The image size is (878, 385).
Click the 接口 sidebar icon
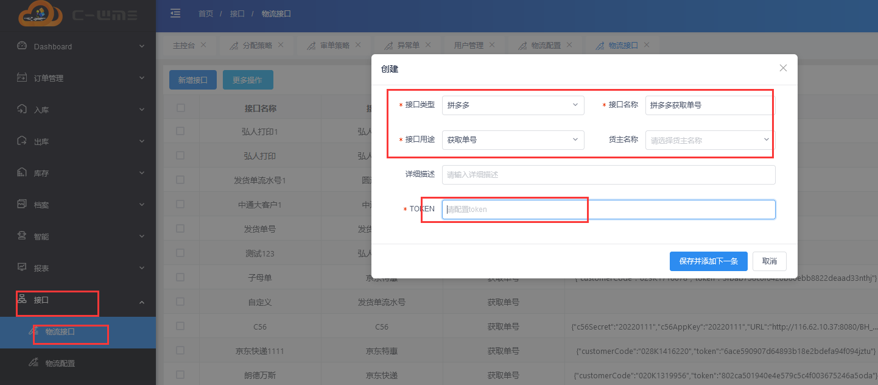coord(22,299)
